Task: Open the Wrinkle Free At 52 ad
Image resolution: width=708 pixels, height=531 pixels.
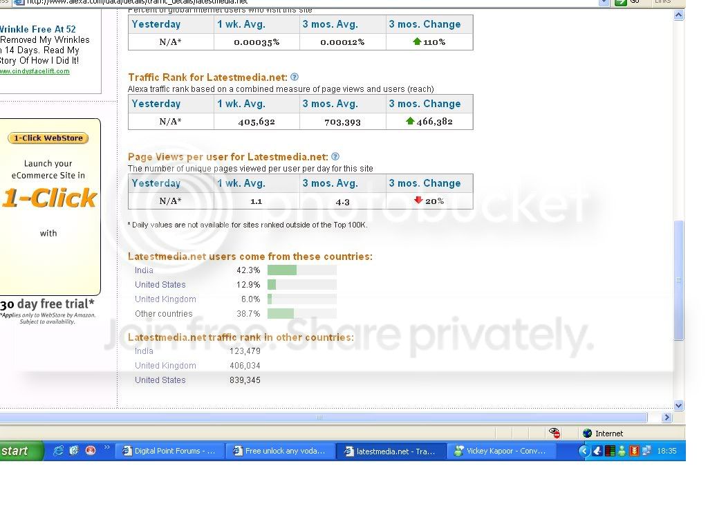Action: tap(38, 29)
